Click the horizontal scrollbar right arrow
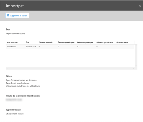The image size is (143, 122). (x=134, y=68)
